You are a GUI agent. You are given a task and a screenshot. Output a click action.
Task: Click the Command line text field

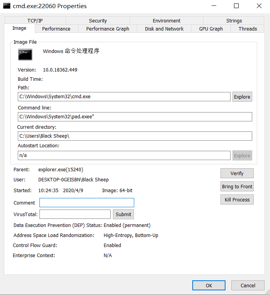[135, 117]
